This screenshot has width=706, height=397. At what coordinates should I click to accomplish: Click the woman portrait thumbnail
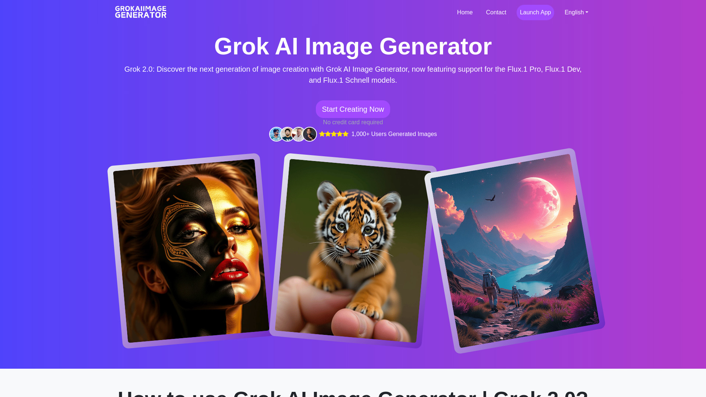(x=187, y=249)
